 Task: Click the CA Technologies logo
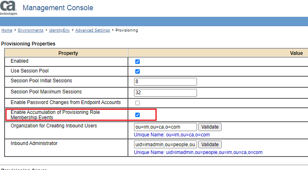pos(9,8)
